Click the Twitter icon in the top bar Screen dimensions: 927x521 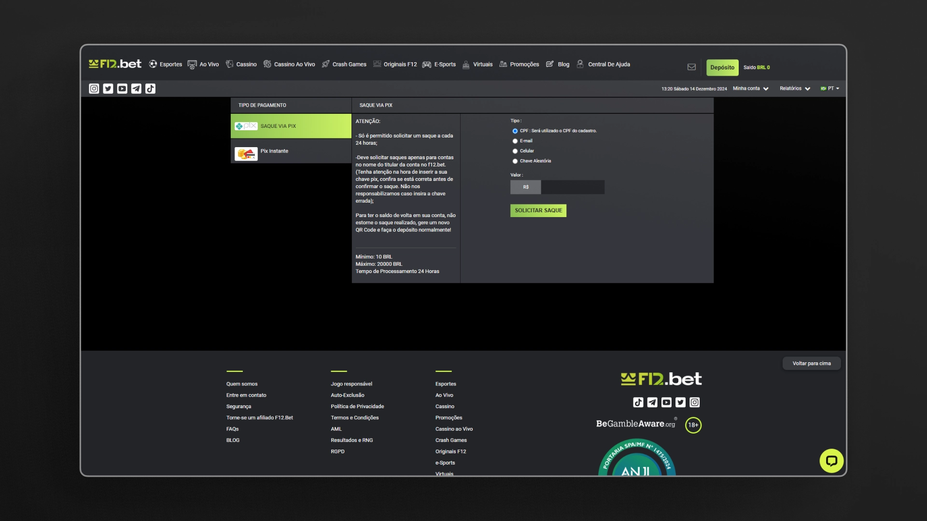pyautogui.click(x=107, y=88)
